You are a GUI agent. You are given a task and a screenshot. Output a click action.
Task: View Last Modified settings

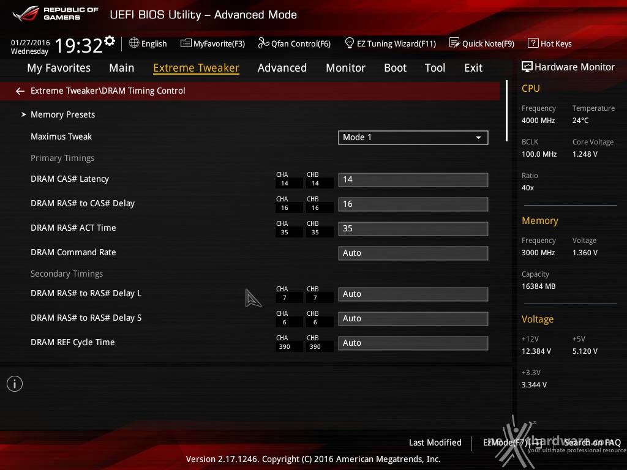435,442
